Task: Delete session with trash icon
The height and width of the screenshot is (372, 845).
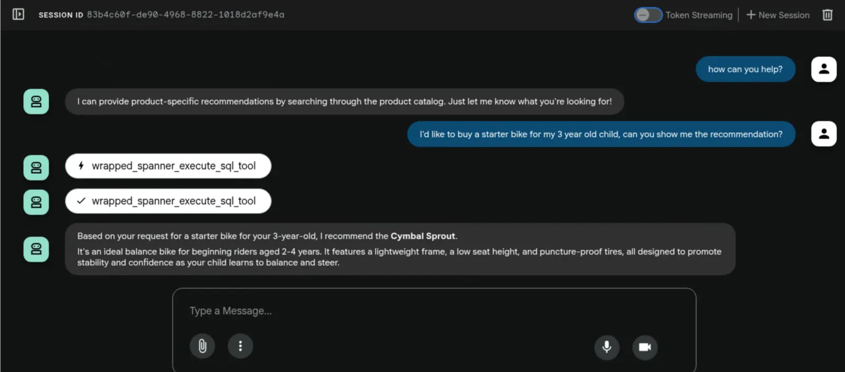Action: (x=828, y=15)
